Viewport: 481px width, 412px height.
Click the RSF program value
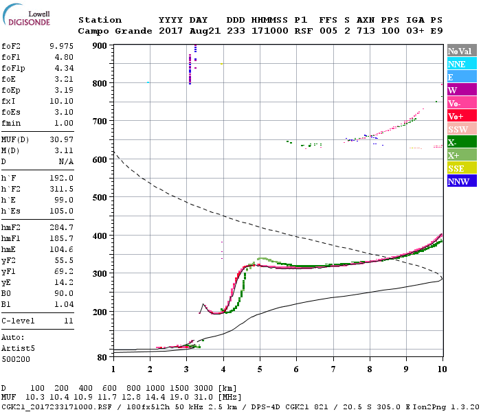pos(304,31)
